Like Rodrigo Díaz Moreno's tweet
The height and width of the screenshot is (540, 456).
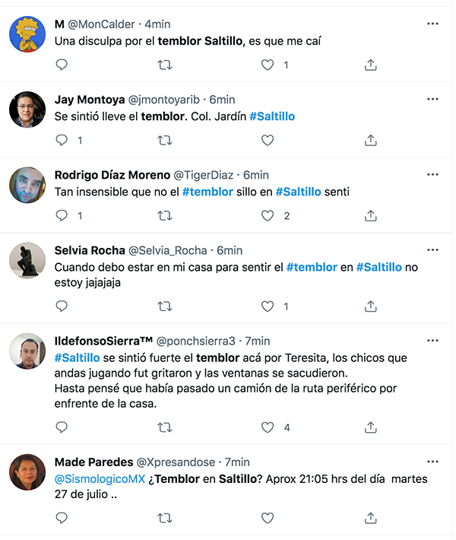point(268,215)
